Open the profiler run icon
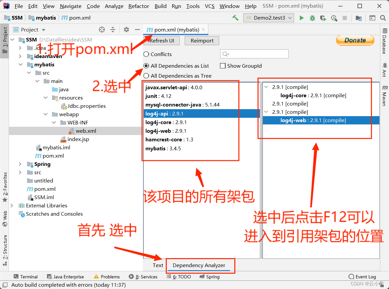The height and width of the screenshot is (289, 389). pyautogui.click(x=334, y=18)
